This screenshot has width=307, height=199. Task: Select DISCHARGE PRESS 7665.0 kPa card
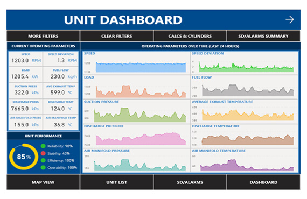(x=26, y=106)
